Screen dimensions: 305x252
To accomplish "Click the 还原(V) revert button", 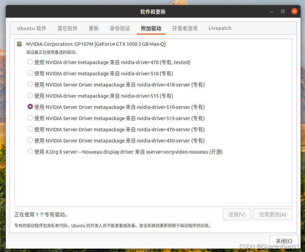I will click(237, 214).
